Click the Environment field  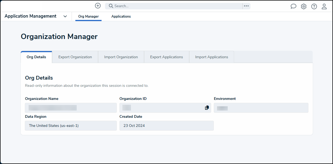261,108
